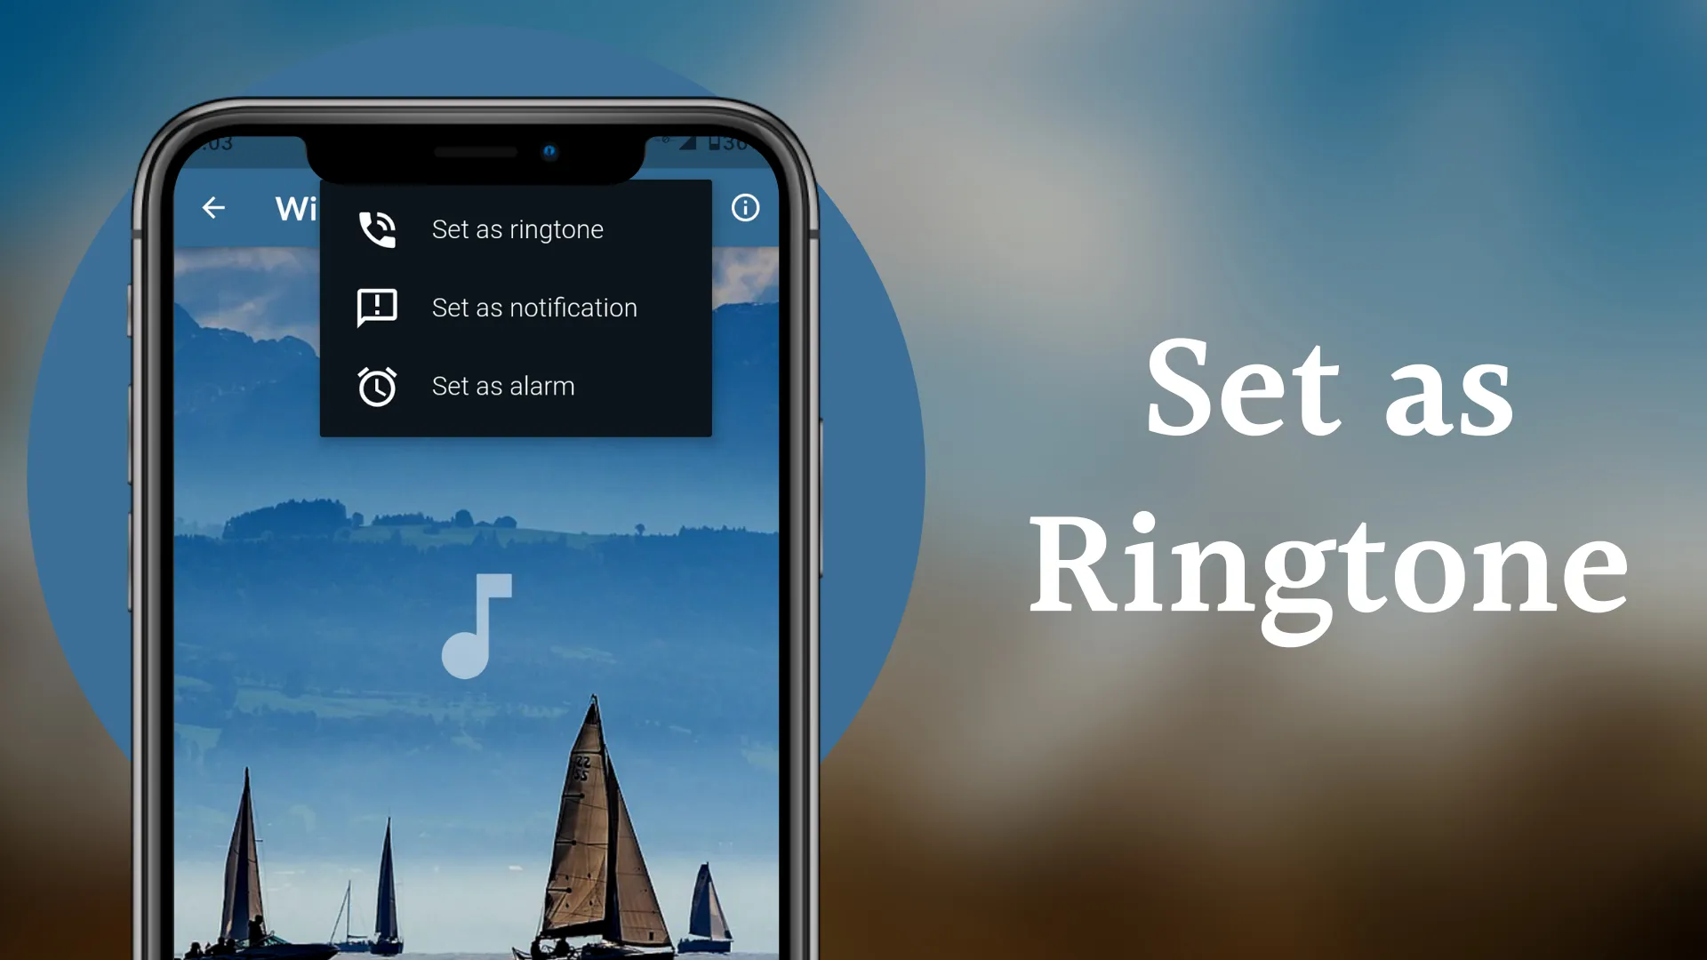The height and width of the screenshot is (960, 1707).
Task: Click the Set as alarm option
Action: pos(504,385)
